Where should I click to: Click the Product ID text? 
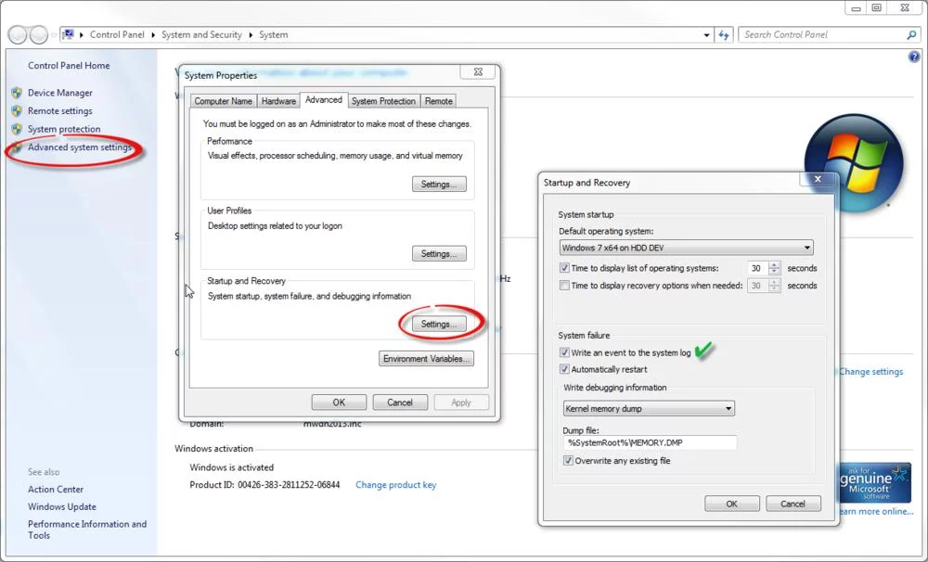(x=264, y=484)
